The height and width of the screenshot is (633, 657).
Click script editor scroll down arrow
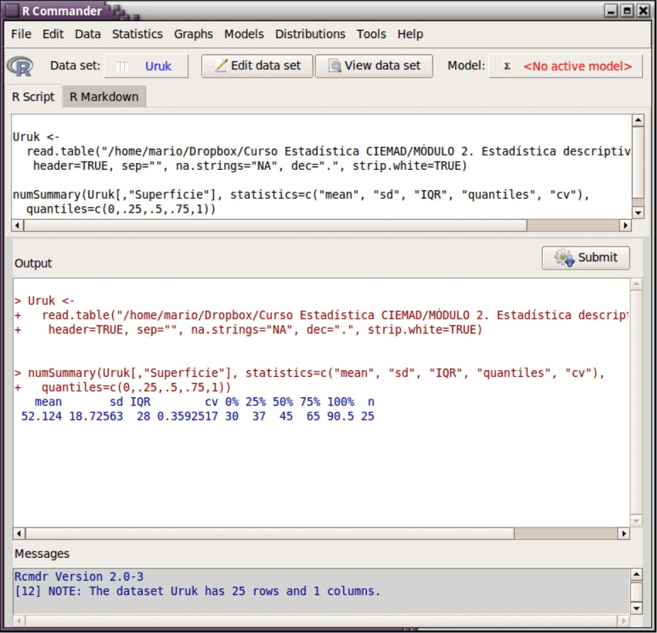coord(638,213)
